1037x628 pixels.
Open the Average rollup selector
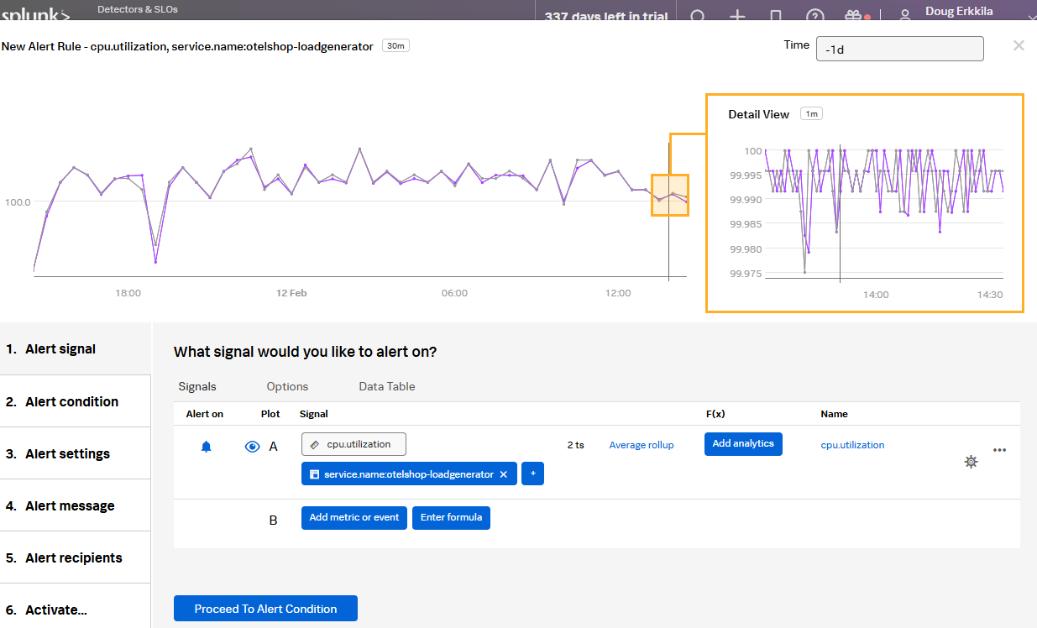point(641,445)
